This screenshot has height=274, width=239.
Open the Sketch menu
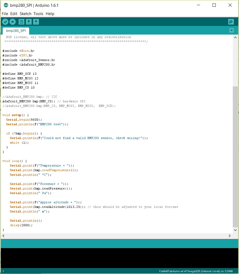click(x=25, y=13)
